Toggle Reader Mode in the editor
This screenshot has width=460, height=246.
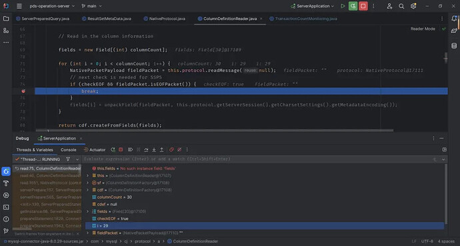pyautogui.click(x=423, y=29)
